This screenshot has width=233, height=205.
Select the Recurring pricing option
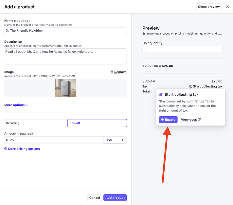point(35,123)
